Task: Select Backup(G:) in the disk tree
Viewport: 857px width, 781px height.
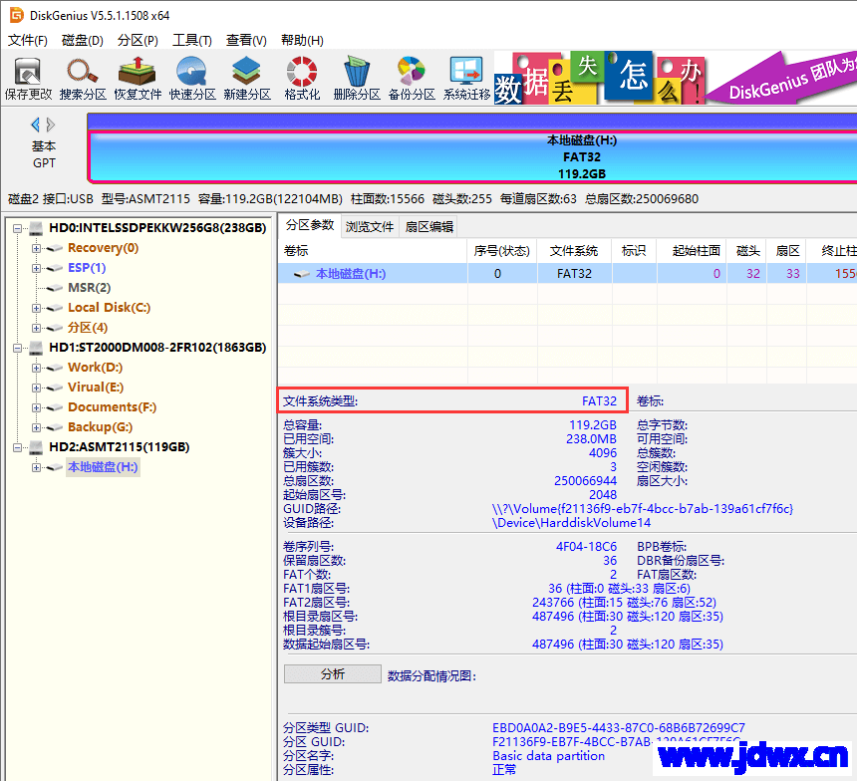Action: coord(100,426)
